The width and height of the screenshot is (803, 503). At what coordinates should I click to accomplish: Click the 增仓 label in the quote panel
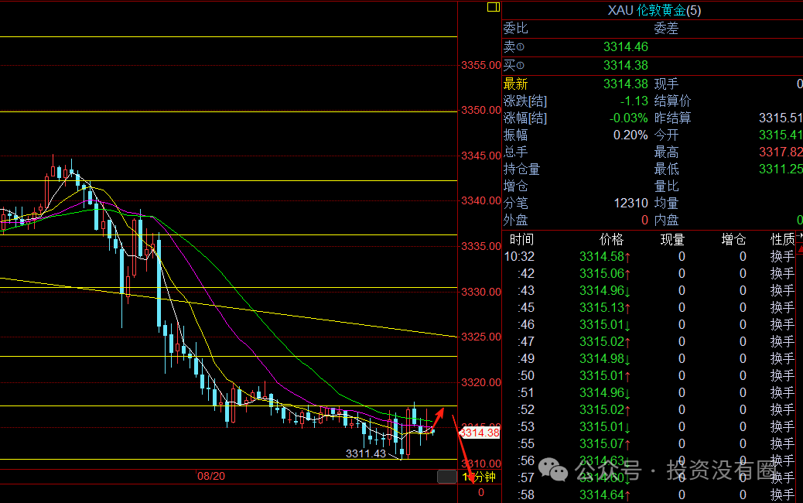tap(516, 186)
